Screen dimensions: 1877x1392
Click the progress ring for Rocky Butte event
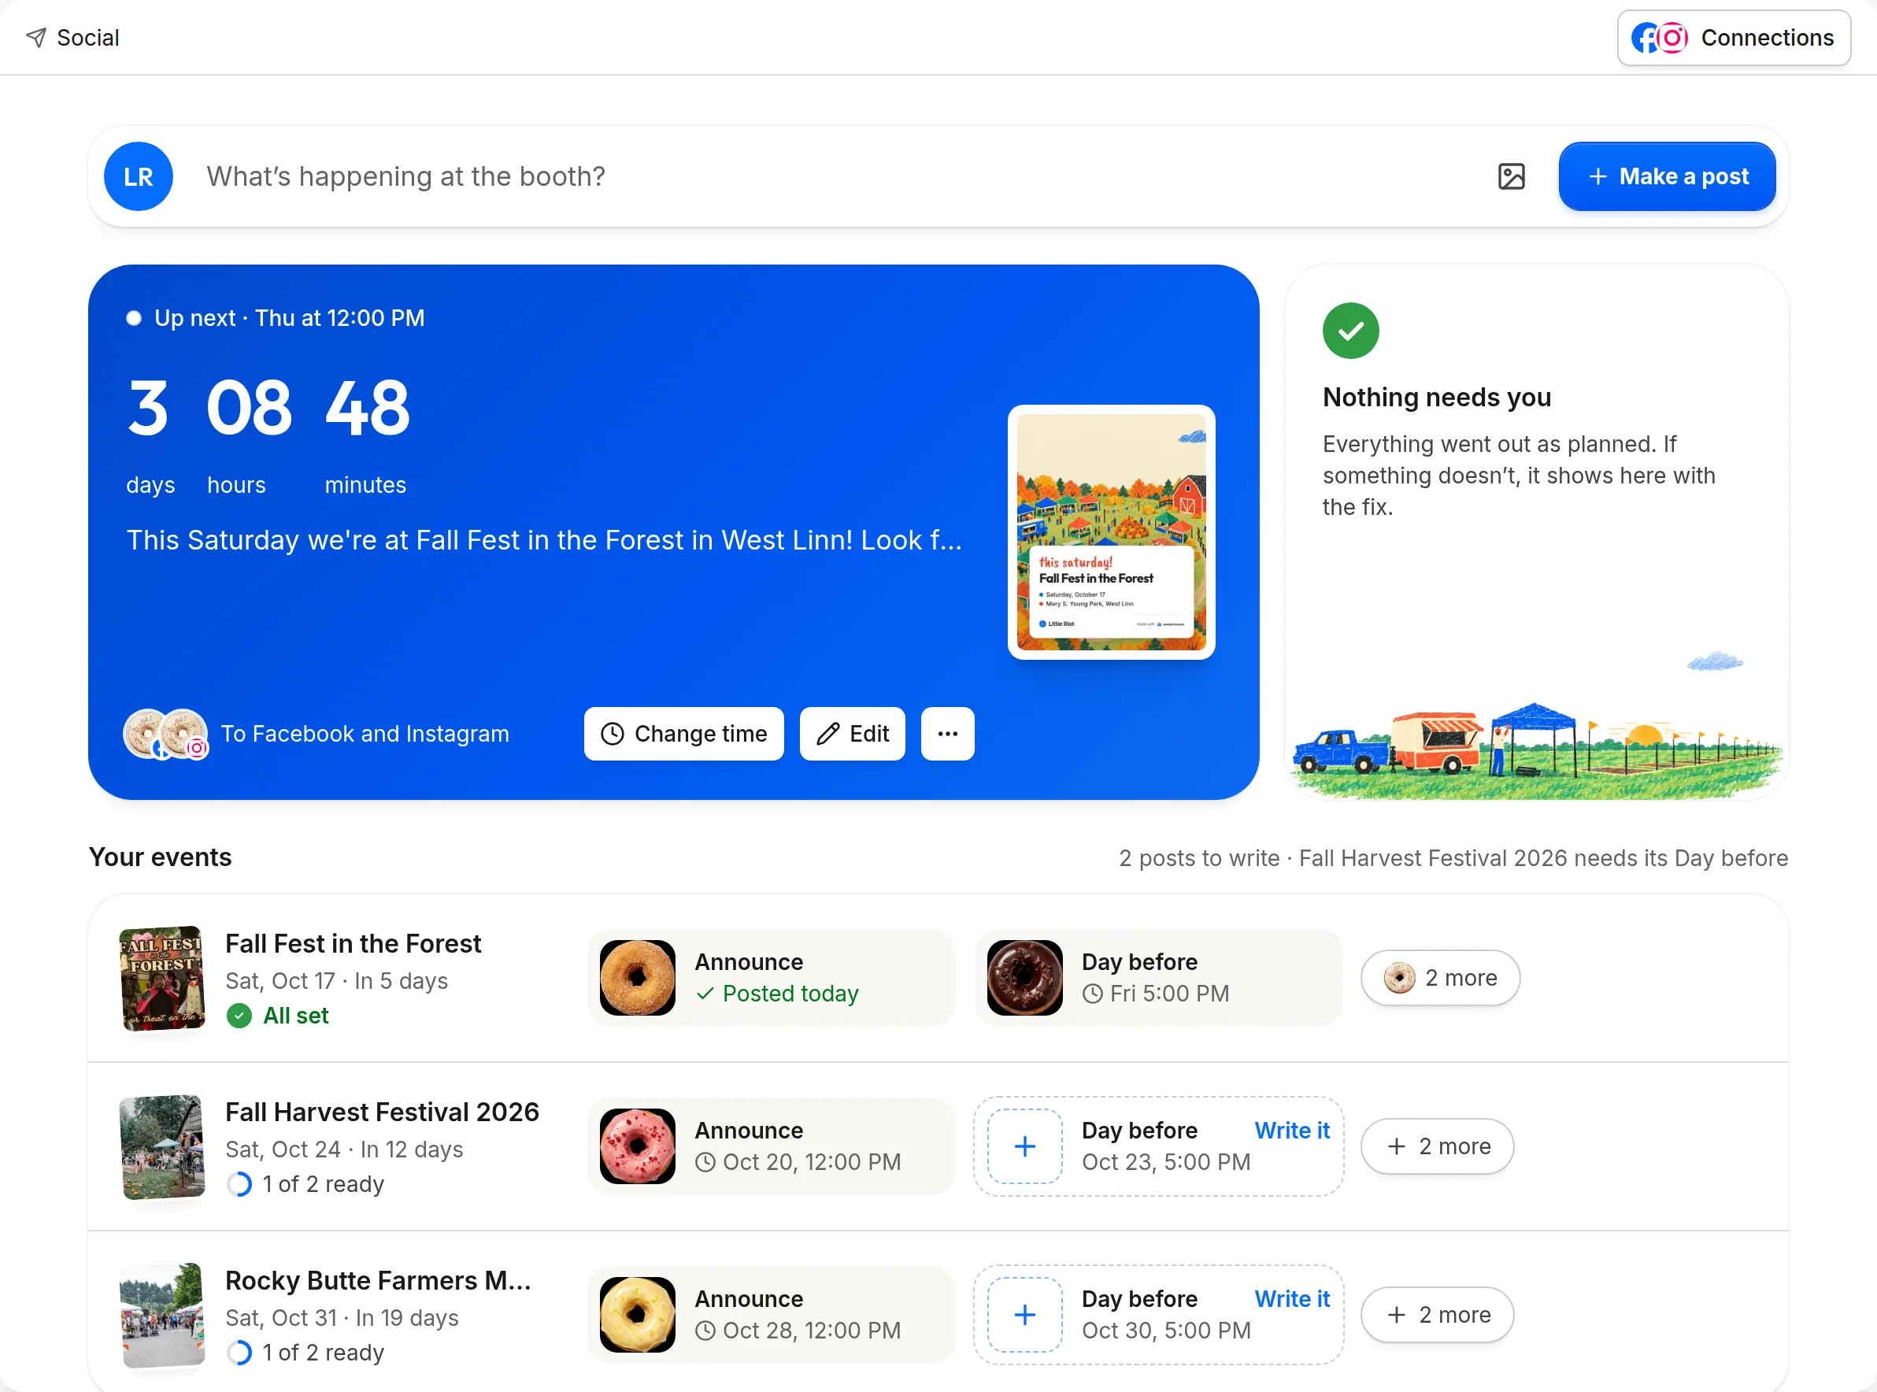239,1353
